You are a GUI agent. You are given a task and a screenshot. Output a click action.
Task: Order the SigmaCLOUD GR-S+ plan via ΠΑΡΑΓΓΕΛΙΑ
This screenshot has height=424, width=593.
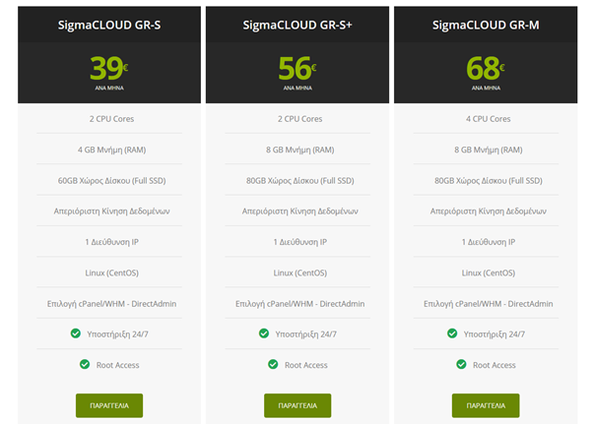click(x=297, y=404)
